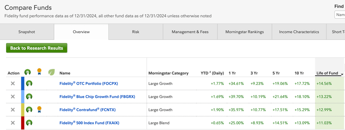This screenshot has height=130, width=345.
Task: Sort by the Morningstar Category column header
Action: coord(168,73)
